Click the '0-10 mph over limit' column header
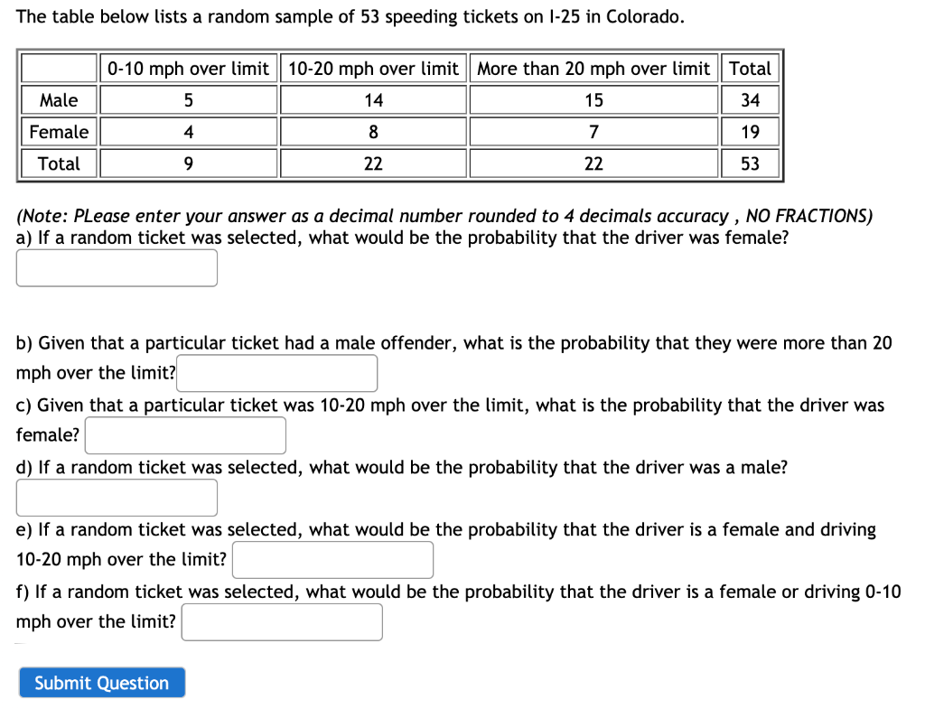Image resolution: width=925 pixels, height=718 pixels. pyautogui.click(x=188, y=68)
